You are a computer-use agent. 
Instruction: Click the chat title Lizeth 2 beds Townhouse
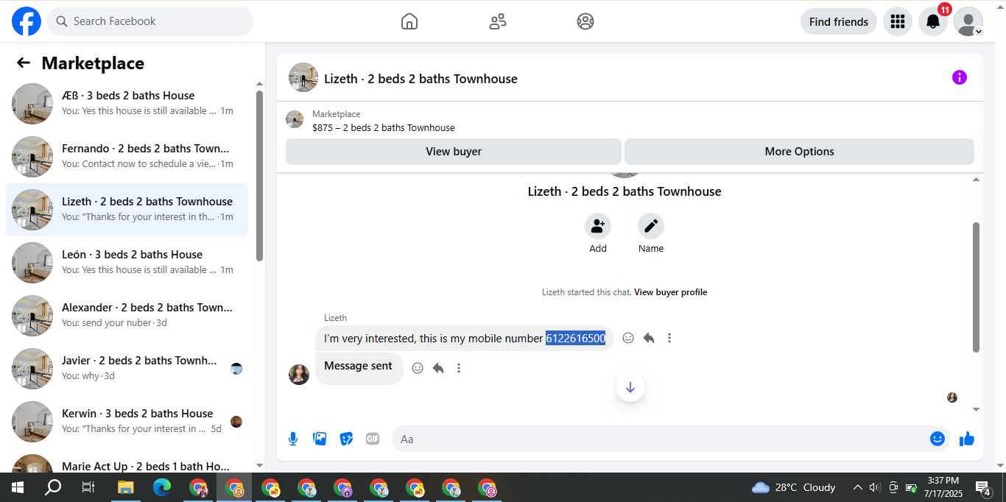click(421, 79)
